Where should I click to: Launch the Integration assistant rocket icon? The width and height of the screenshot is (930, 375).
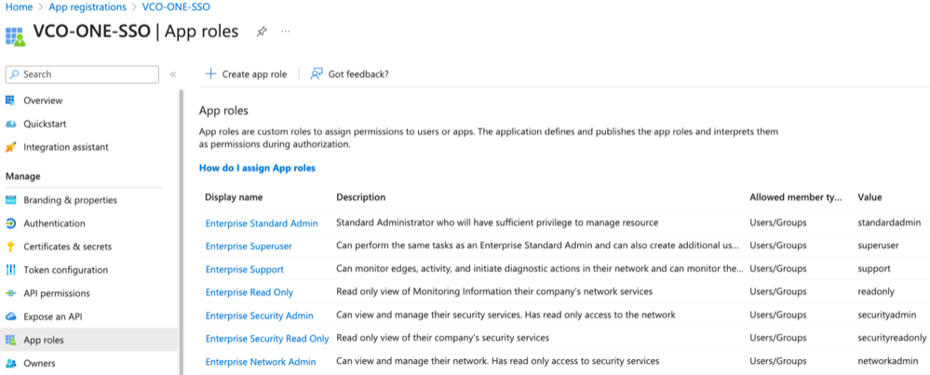click(x=11, y=147)
